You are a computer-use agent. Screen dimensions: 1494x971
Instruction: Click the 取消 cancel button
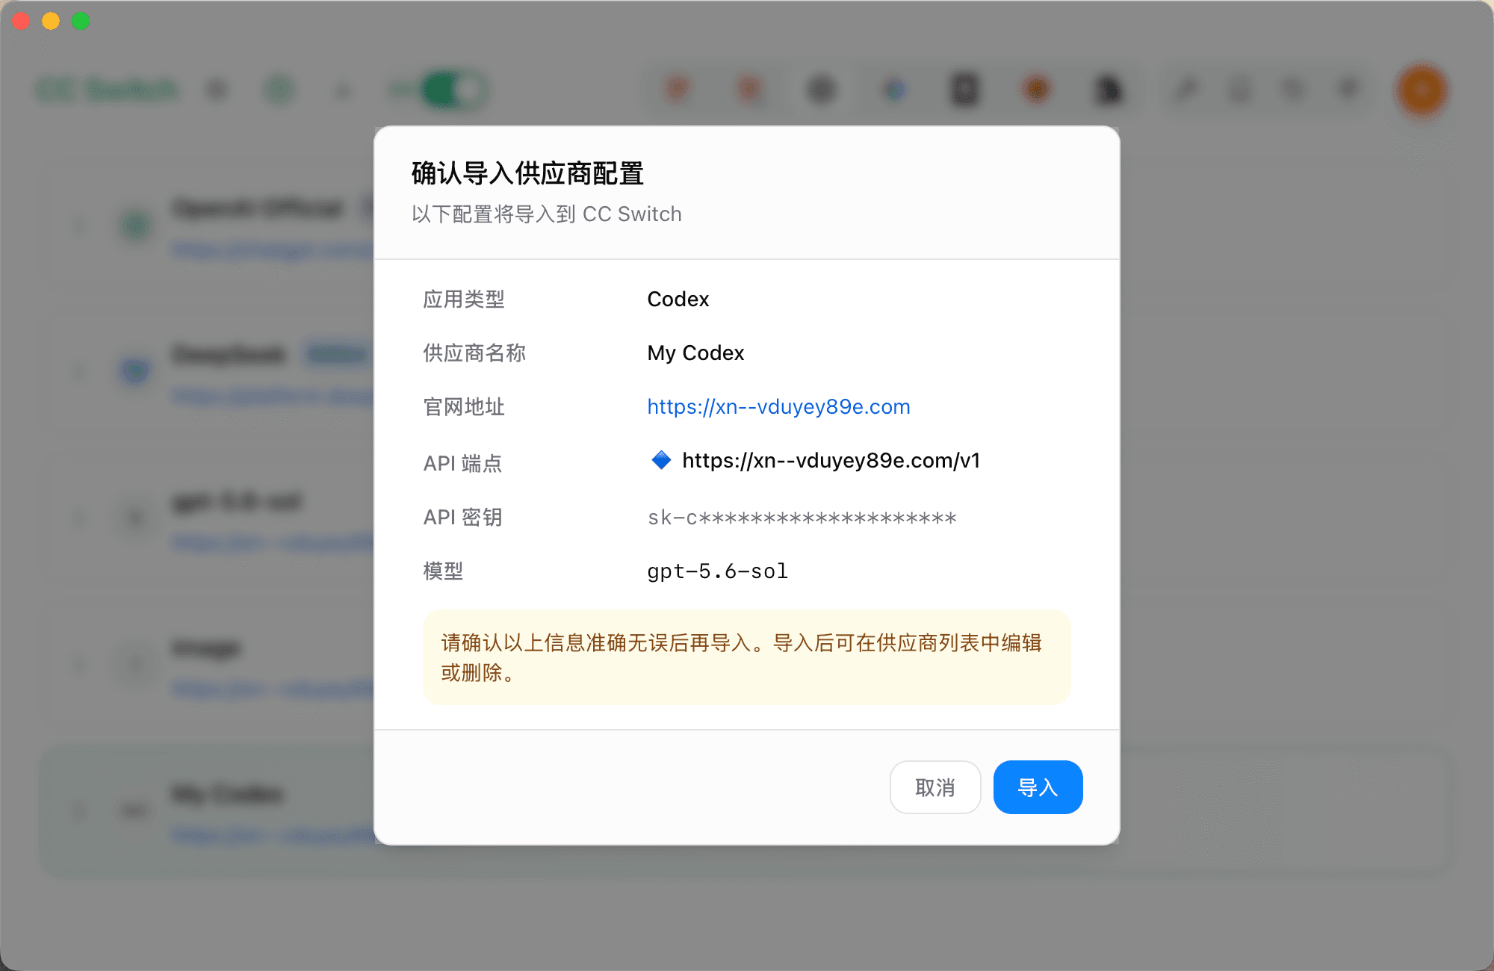click(x=935, y=787)
